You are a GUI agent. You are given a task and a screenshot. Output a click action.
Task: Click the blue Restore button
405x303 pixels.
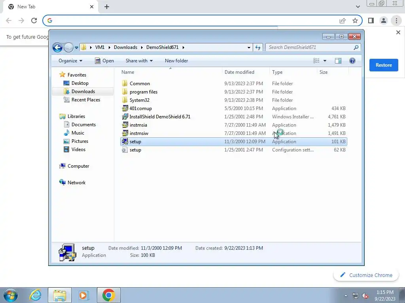point(384,65)
